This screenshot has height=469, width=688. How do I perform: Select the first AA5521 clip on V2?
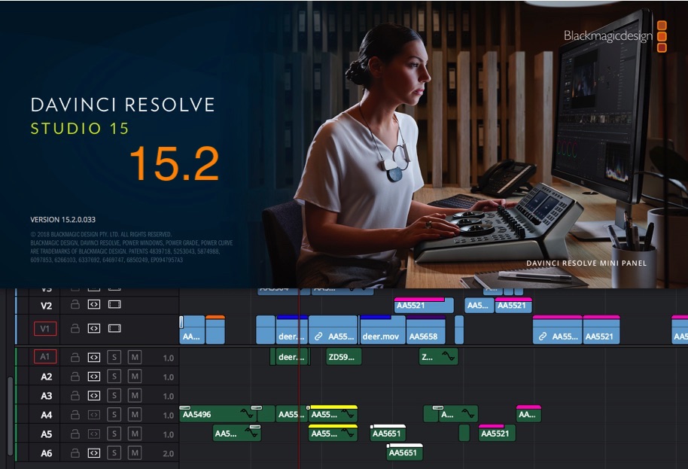[424, 305]
